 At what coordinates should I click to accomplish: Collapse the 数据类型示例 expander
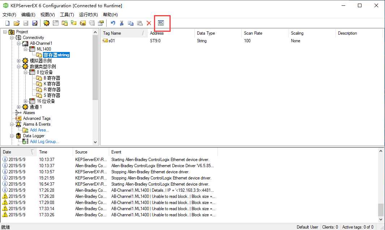pos(18,66)
